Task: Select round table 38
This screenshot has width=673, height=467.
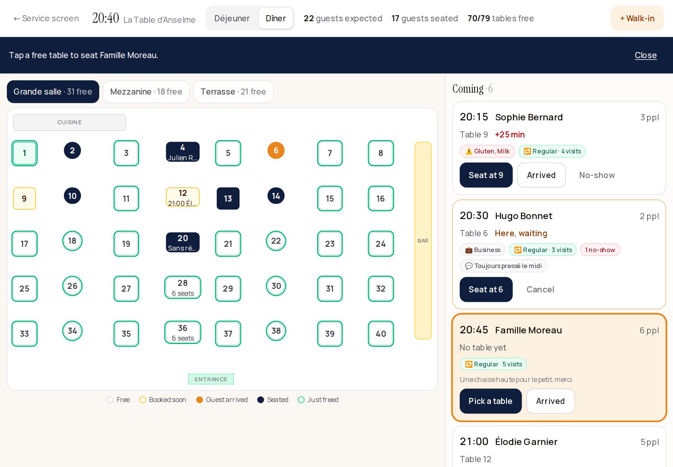Action: [276, 331]
